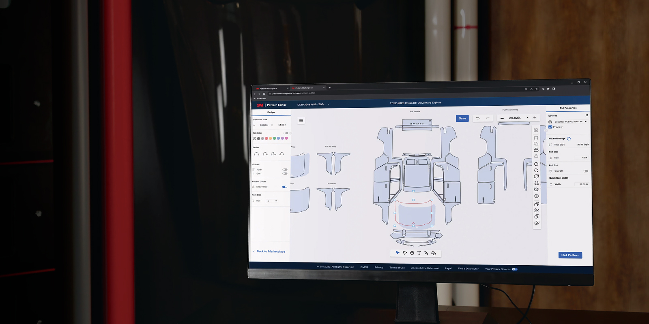The image size is (649, 324).
Task: Toggle Your Privacy Choices switch in footer
Action: click(x=515, y=269)
